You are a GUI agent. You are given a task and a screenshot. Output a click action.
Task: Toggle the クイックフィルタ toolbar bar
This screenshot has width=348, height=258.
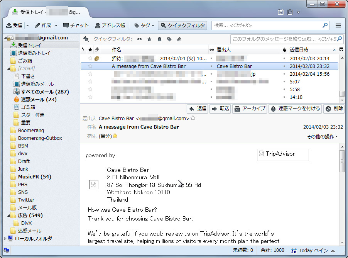click(182, 25)
